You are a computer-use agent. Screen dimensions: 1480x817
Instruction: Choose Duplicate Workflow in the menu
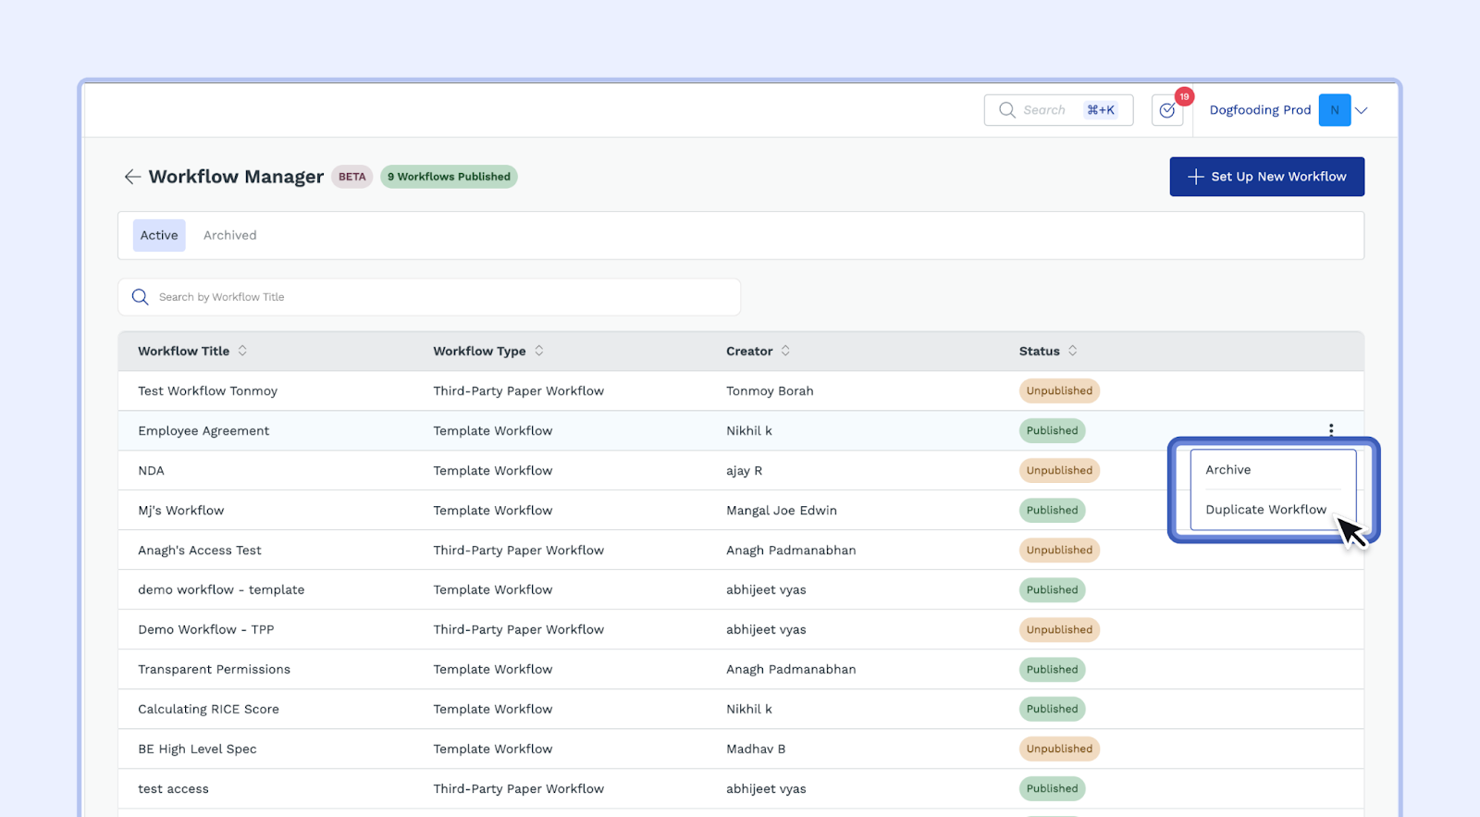(1265, 510)
